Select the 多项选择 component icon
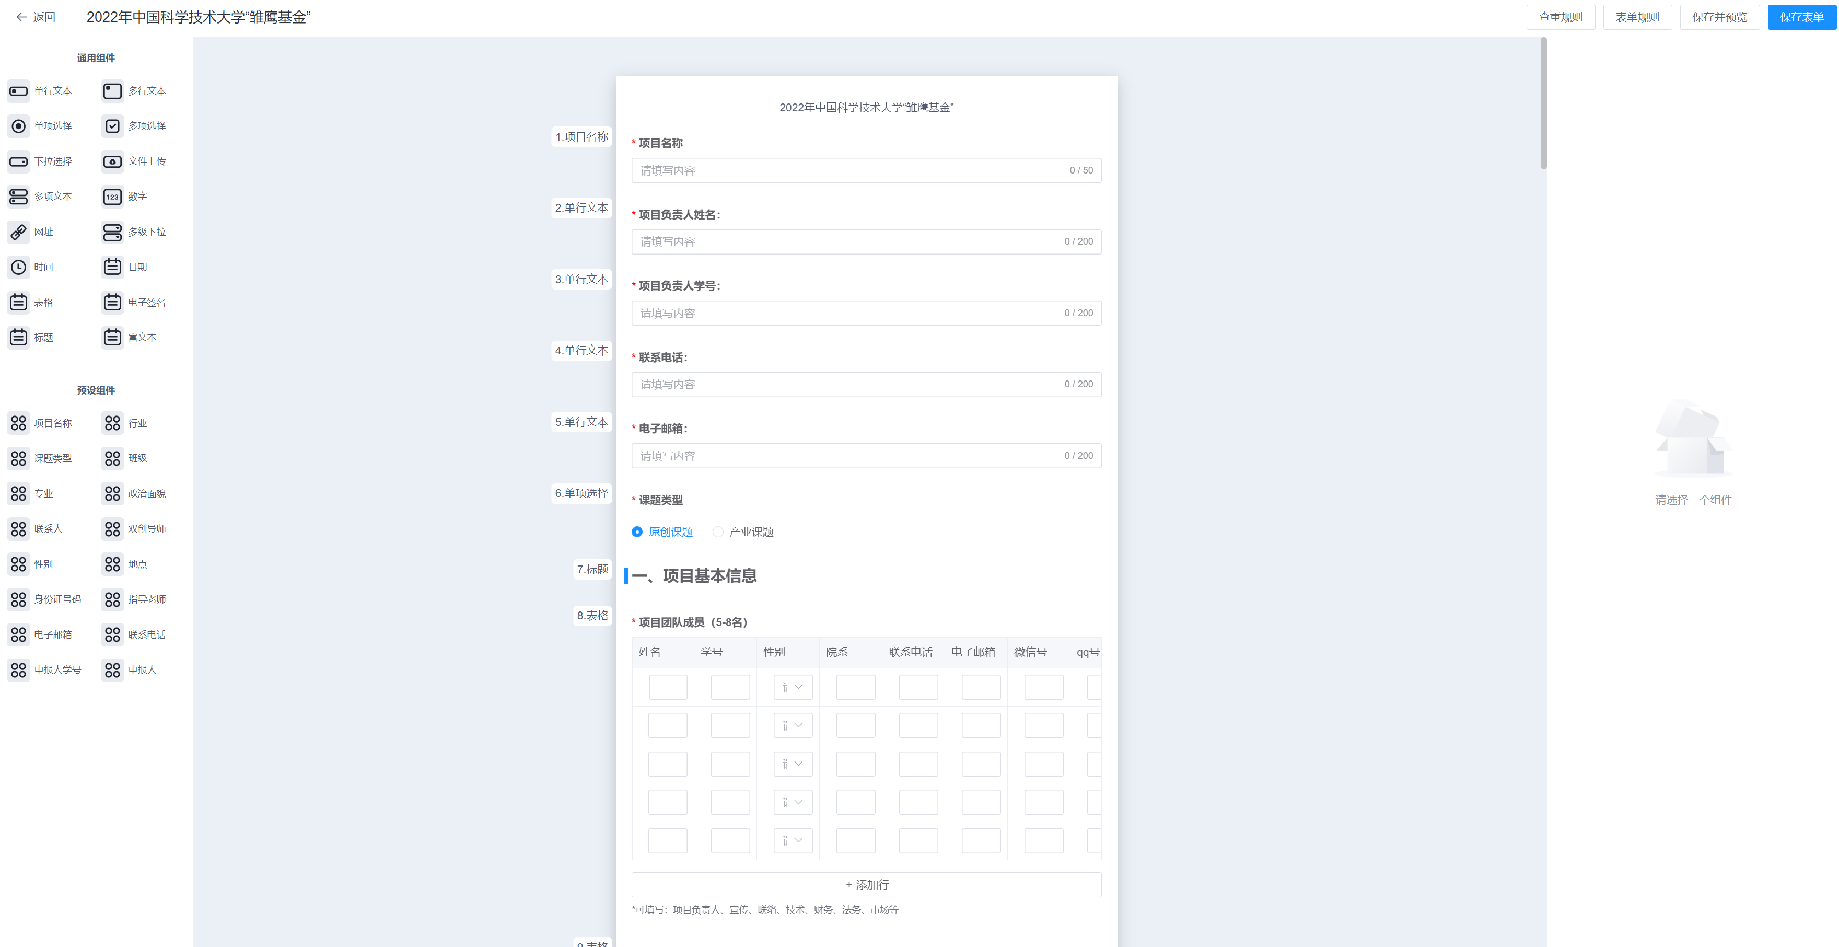This screenshot has width=1839, height=947. pos(112,126)
